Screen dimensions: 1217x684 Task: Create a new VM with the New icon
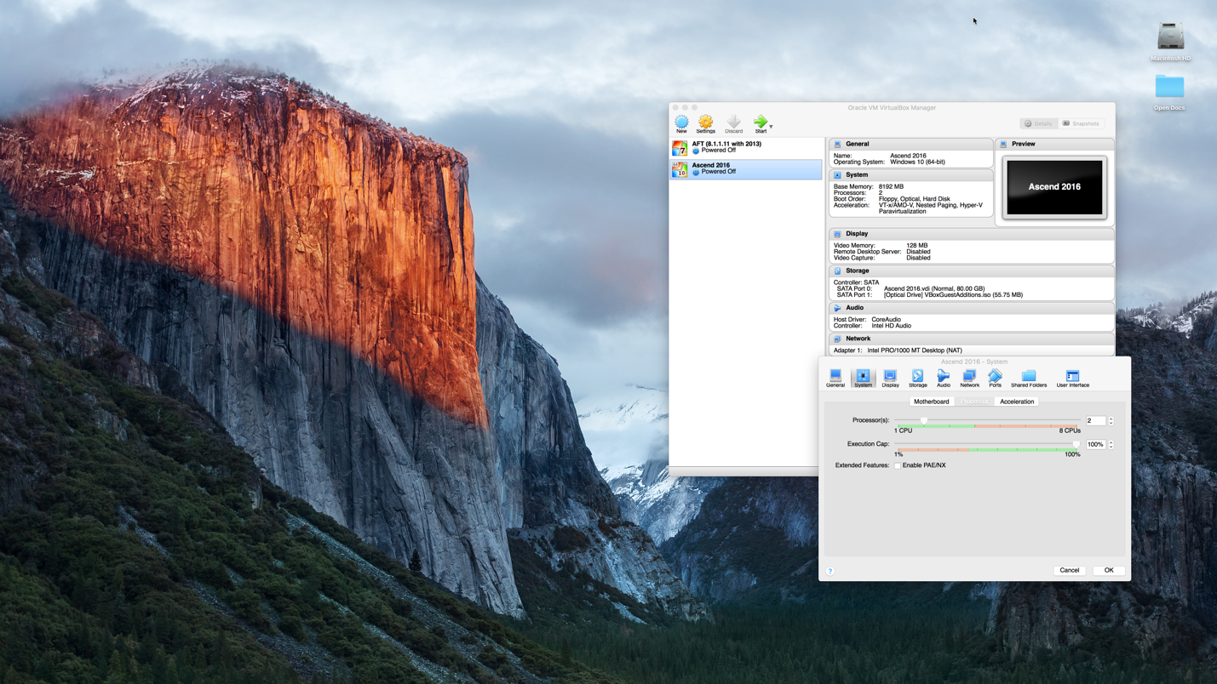pyautogui.click(x=681, y=124)
